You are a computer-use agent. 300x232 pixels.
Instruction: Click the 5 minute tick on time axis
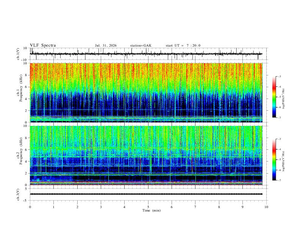point(148,207)
